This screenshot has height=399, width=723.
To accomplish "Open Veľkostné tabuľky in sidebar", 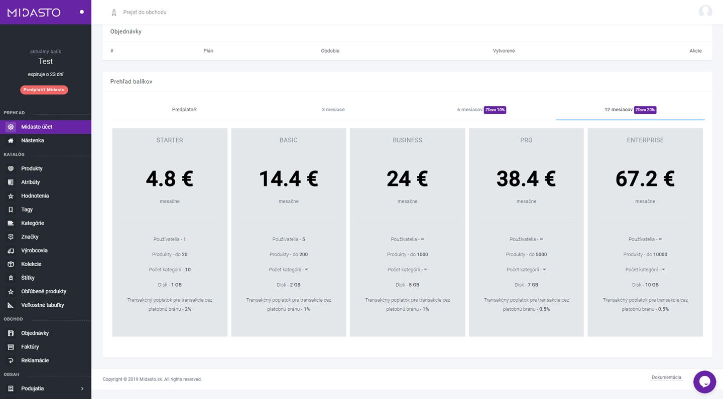I will tap(43, 305).
